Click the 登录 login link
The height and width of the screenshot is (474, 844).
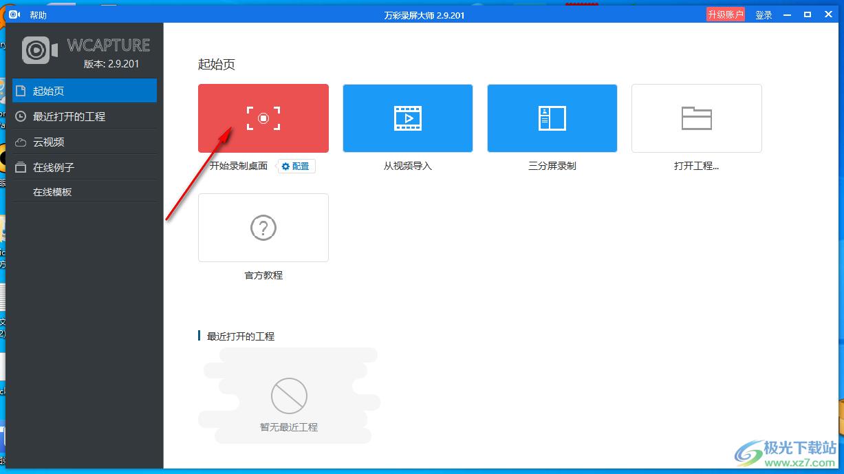[764, 14]
